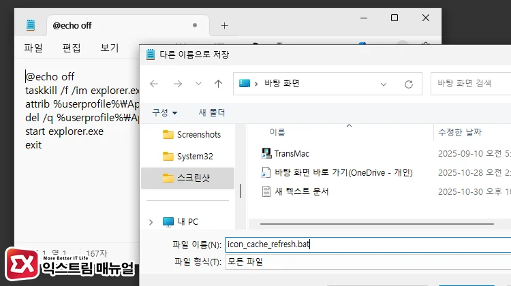The height and width of the screenshot is (286, 511).
Task: Sort files by 수정한 날짜 column
Action: (x=460, y=132)
